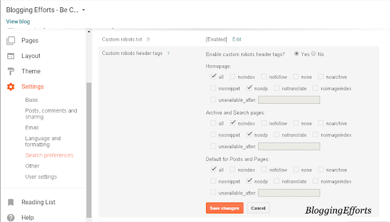
Task: Expand the blog selector dropdown arrow
Action: point(83,10)
